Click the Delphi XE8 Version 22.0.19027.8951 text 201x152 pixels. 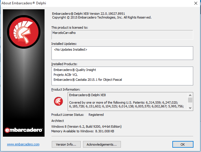(x=88, y=14)
